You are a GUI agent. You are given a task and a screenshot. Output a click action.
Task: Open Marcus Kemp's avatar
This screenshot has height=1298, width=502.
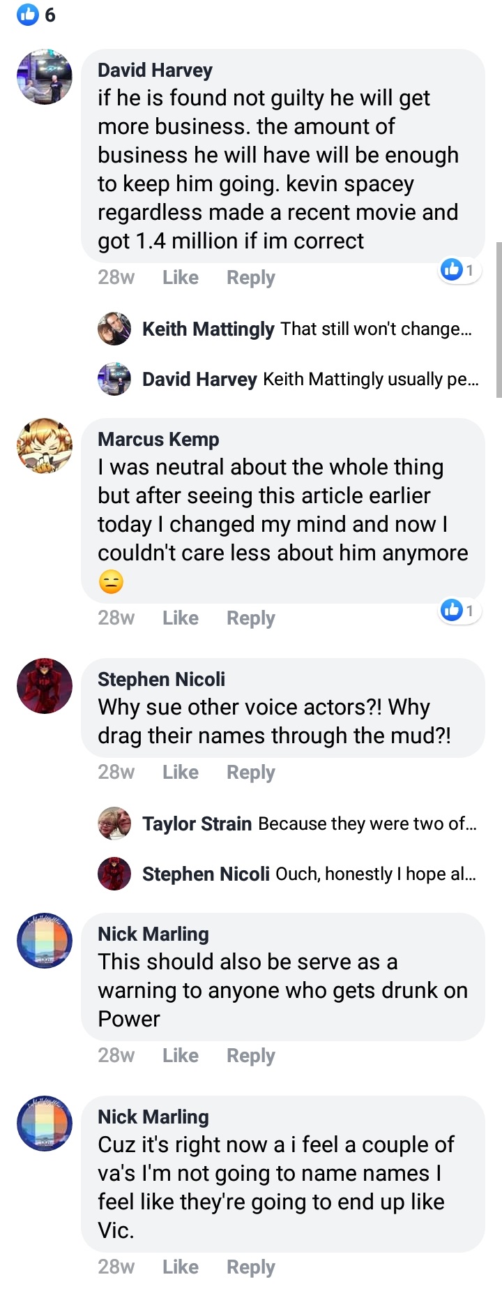pos(45,446)
